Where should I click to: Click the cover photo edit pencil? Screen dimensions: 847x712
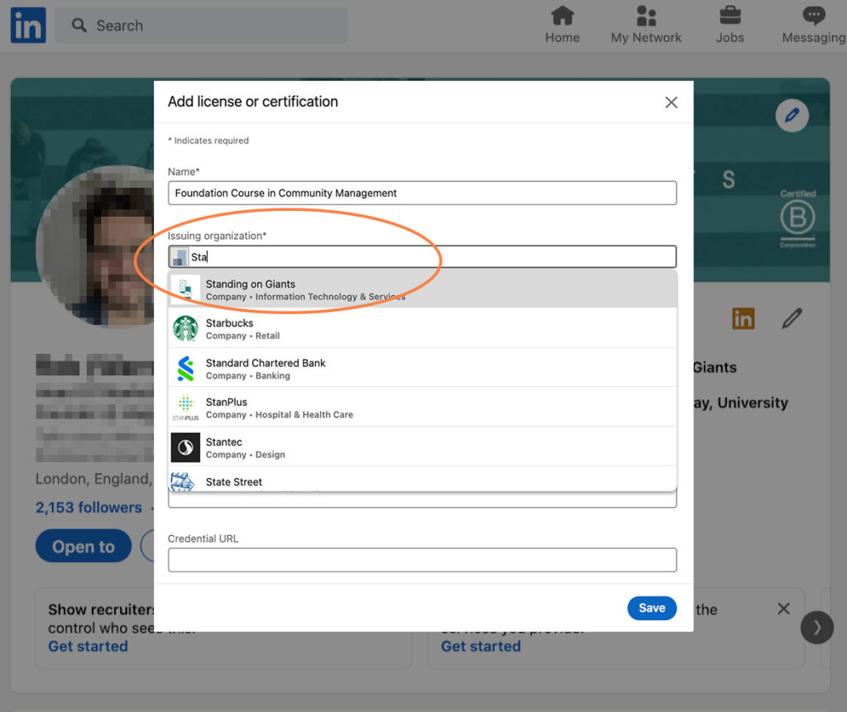click(x=792, y=117)
